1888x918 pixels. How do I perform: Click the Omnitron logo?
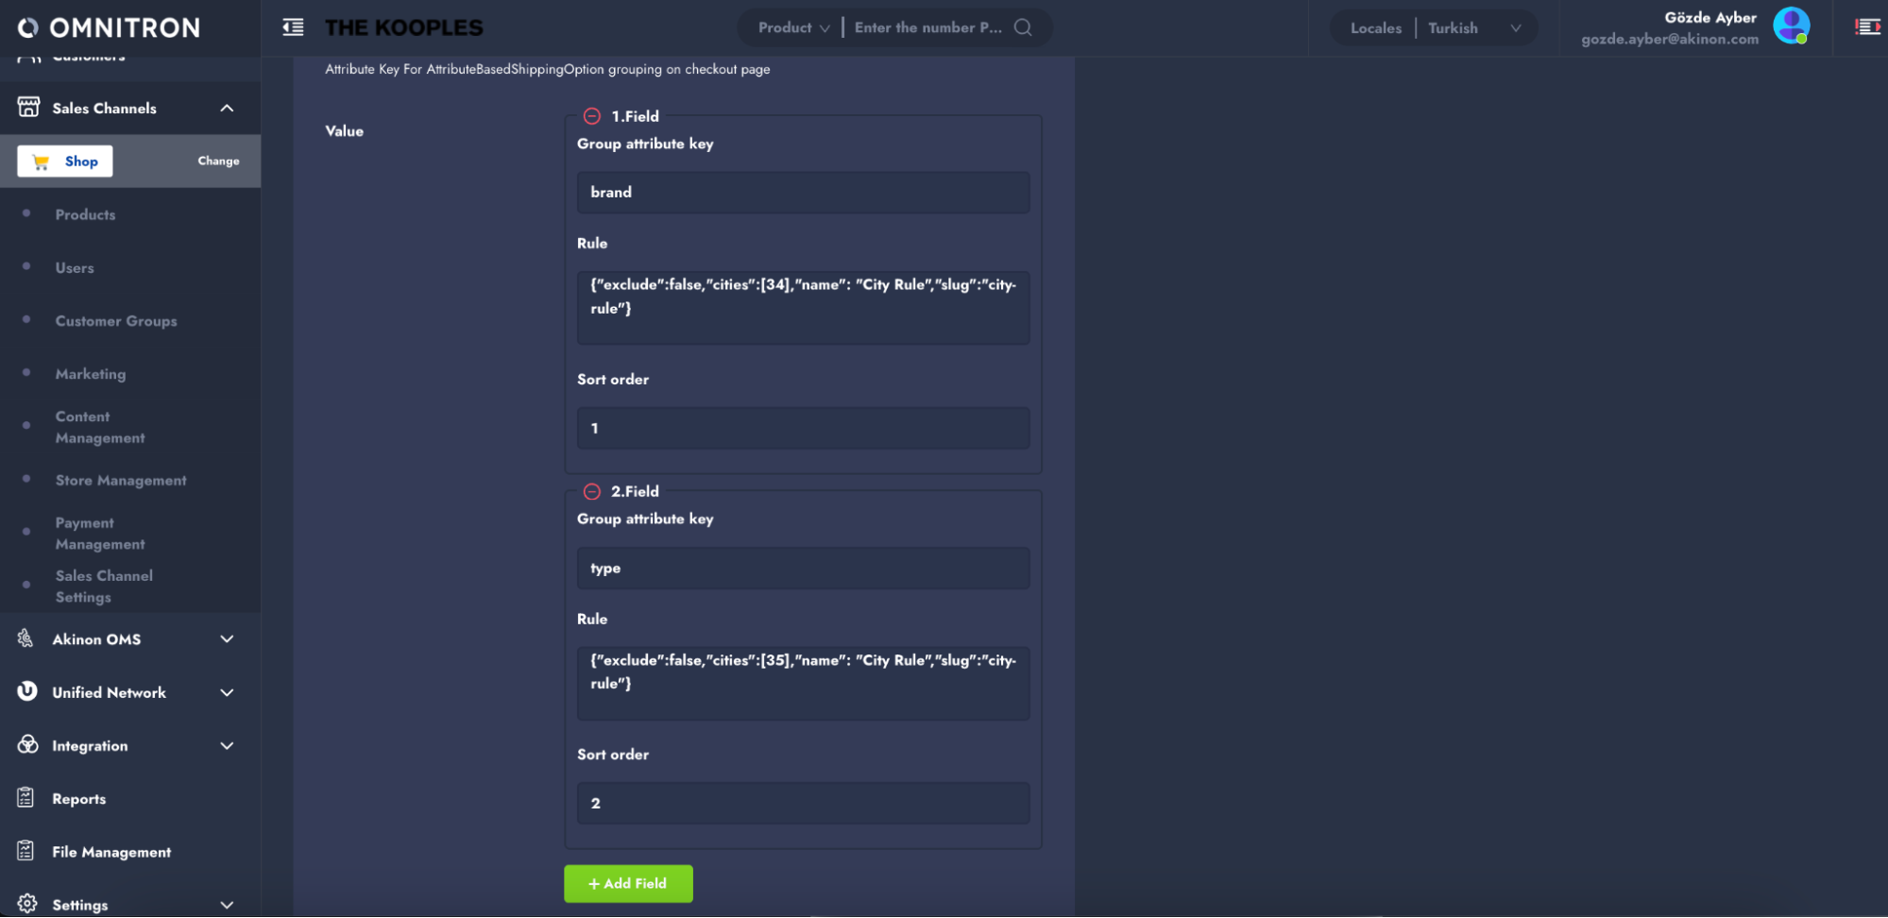pyautogui.click(x=110, y=27)
